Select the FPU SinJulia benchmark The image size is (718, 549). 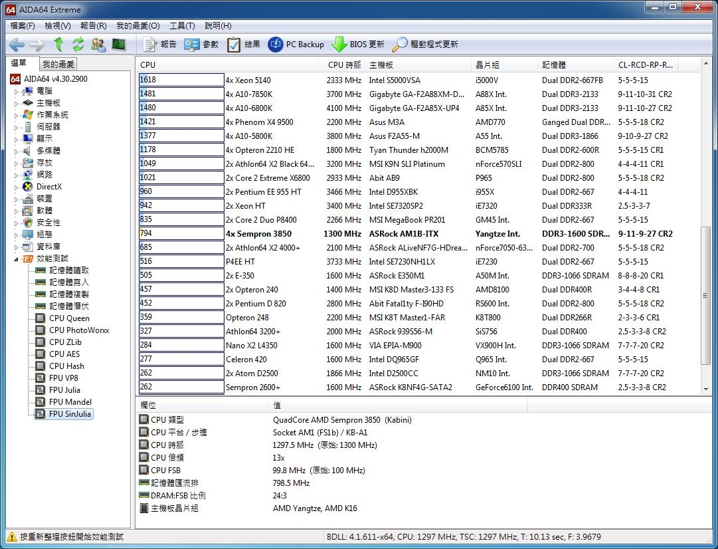click(x=70, y=414)
